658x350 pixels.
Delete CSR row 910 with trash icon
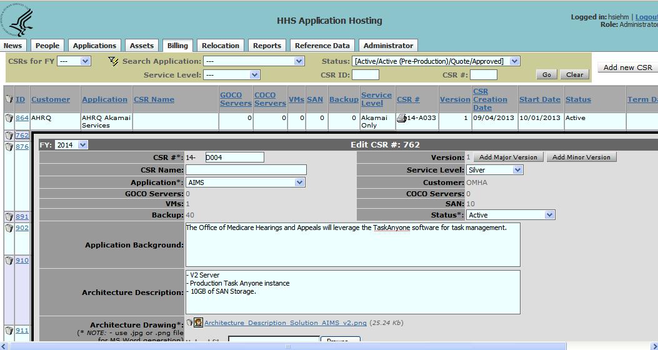[9, 261]
